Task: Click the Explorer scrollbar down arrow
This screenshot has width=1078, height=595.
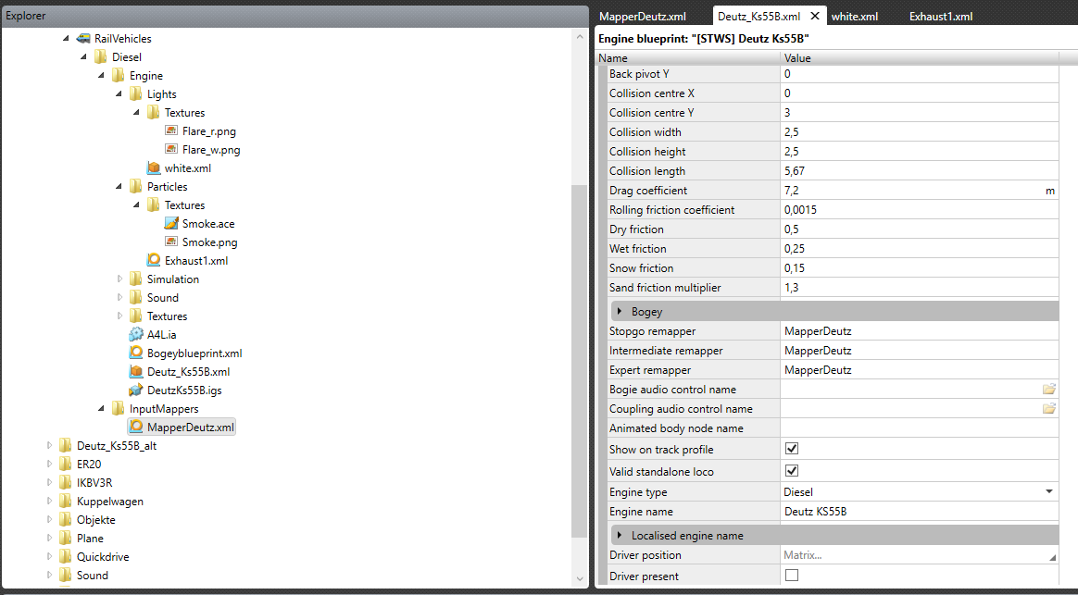Action: (580, 579)
